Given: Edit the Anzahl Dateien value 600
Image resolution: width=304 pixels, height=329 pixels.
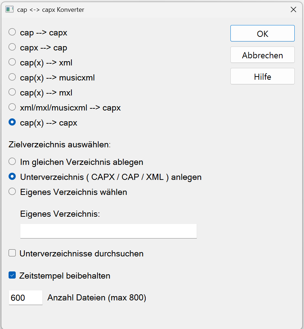Looking at the screenshot, I should 25,297.
